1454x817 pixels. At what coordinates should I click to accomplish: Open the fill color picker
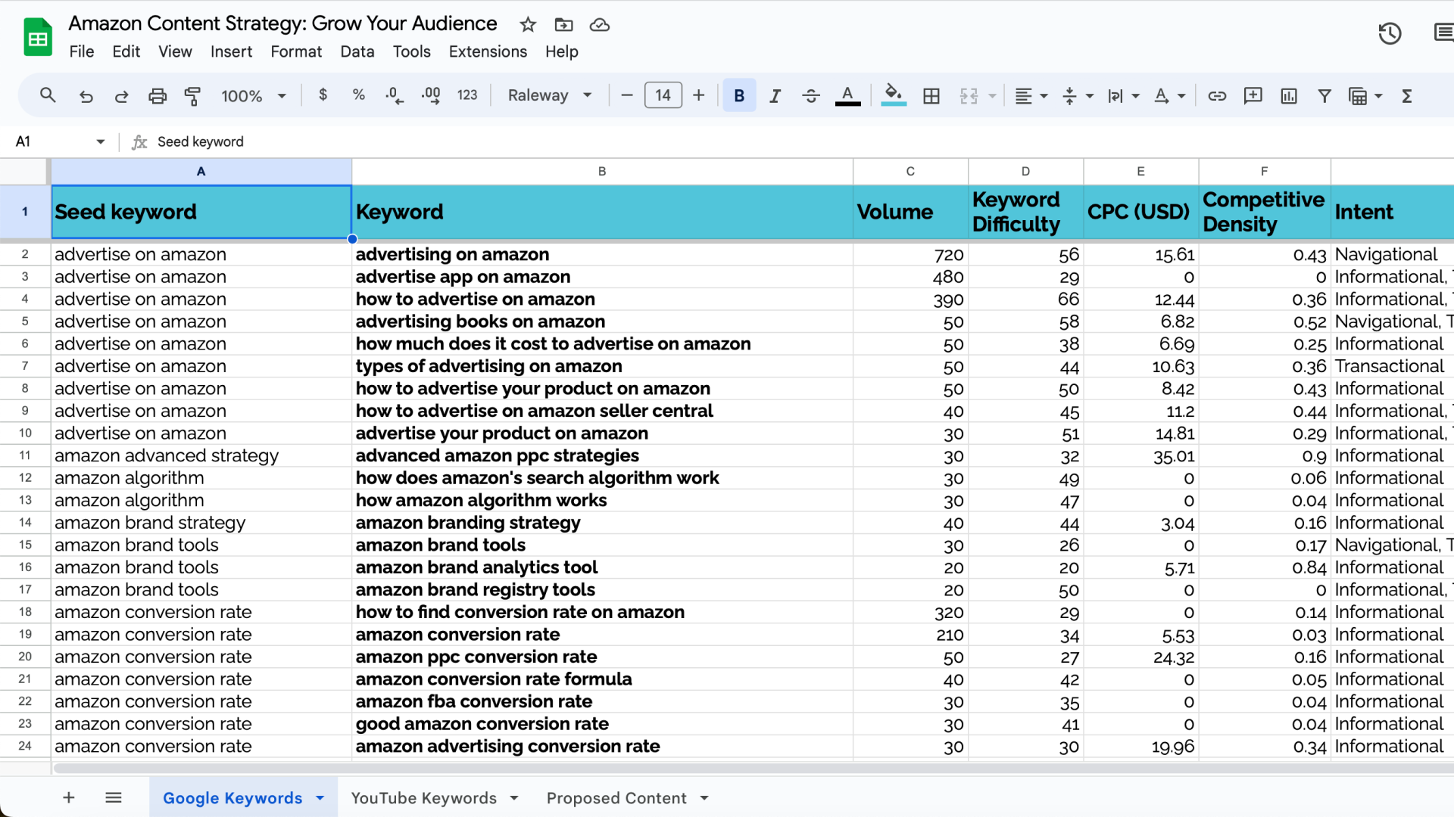pos(894,96)
